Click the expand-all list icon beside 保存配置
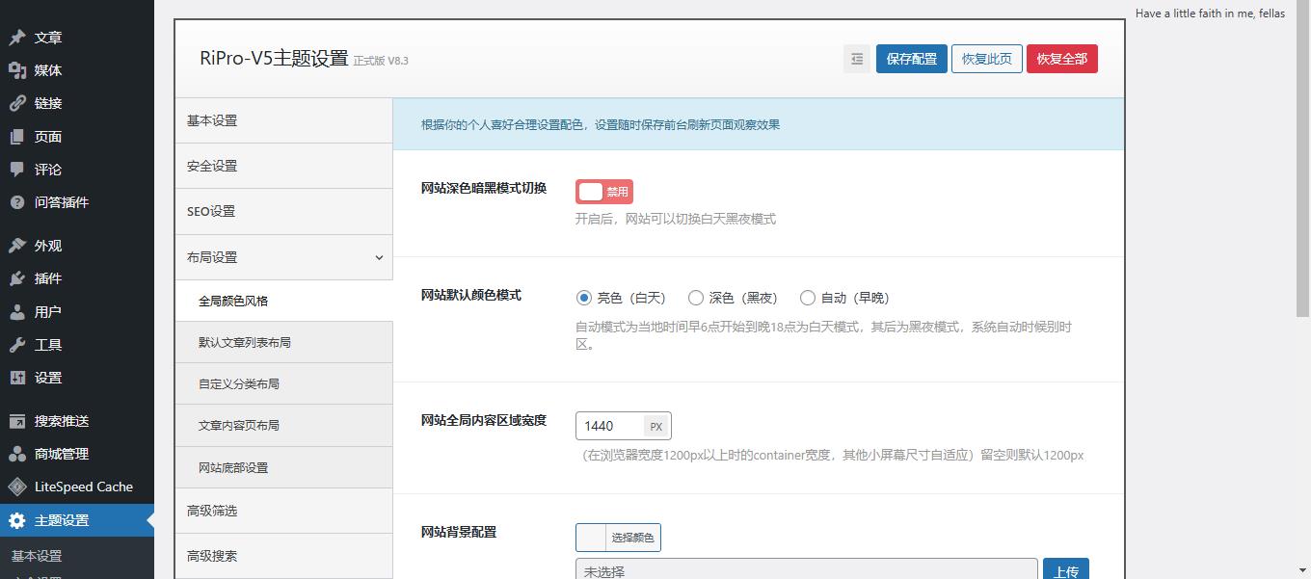1311x579 pixels. [856, 59]
